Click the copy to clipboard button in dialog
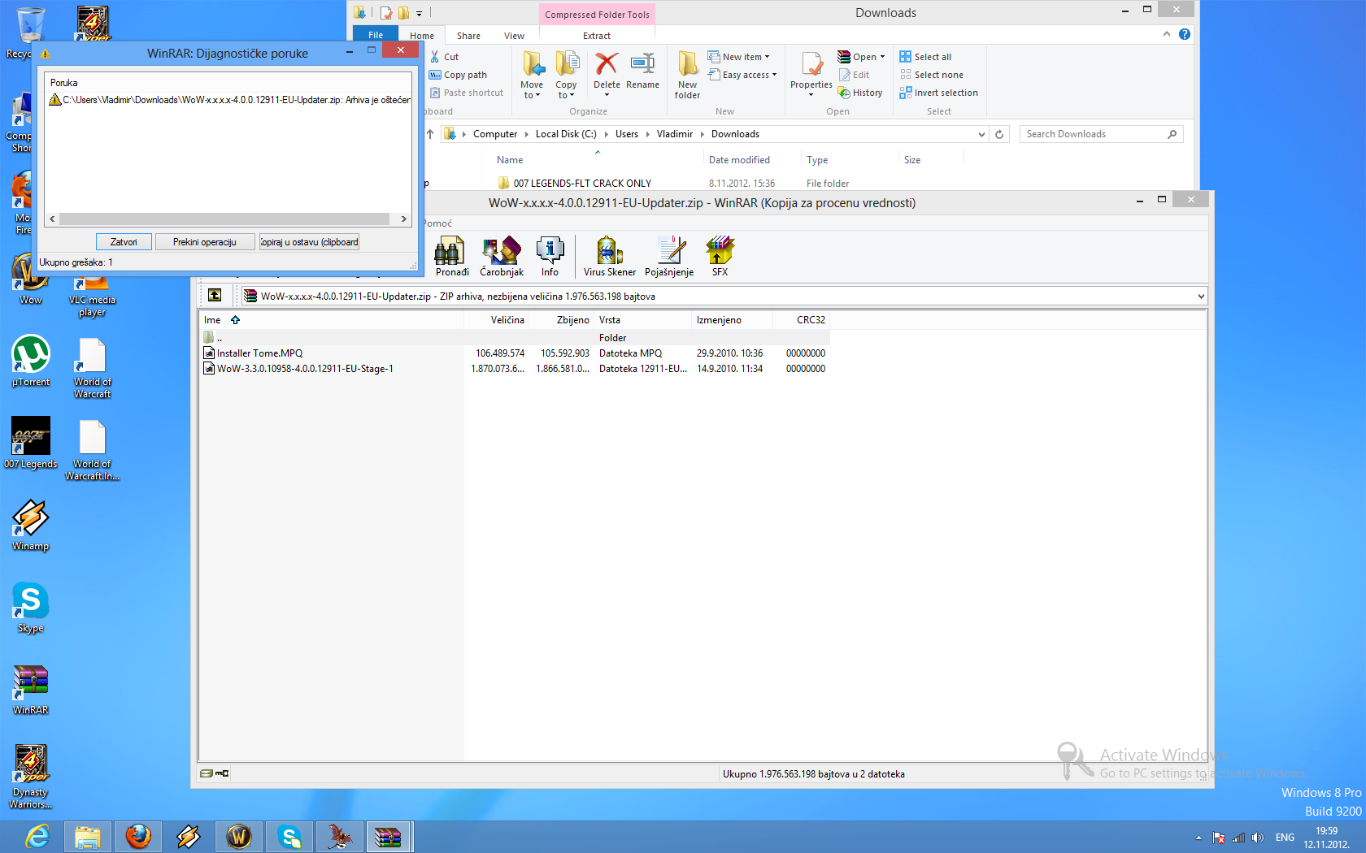The width and height of the screenshot is (1366, 853). coord(309,242)
